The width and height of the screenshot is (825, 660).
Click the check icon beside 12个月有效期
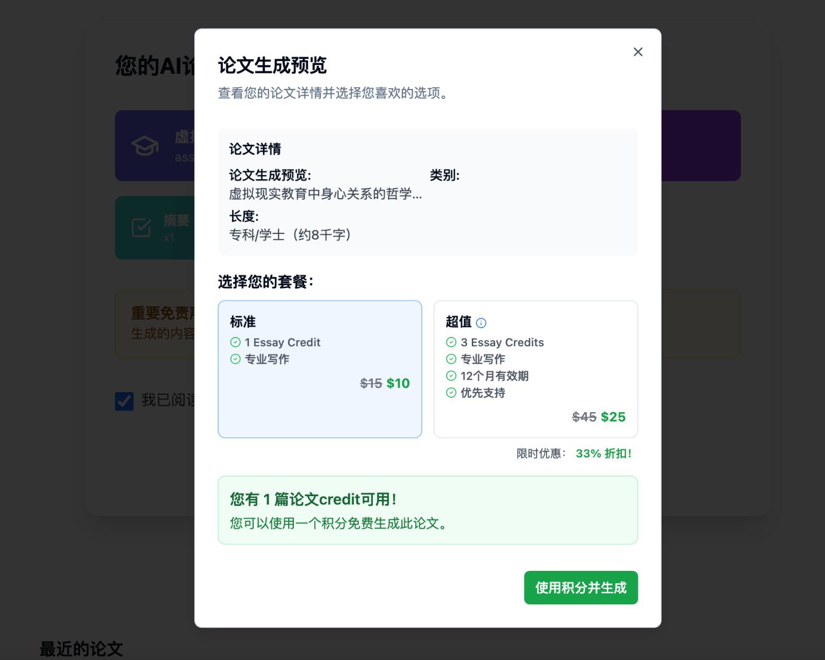tap(451, 376)
